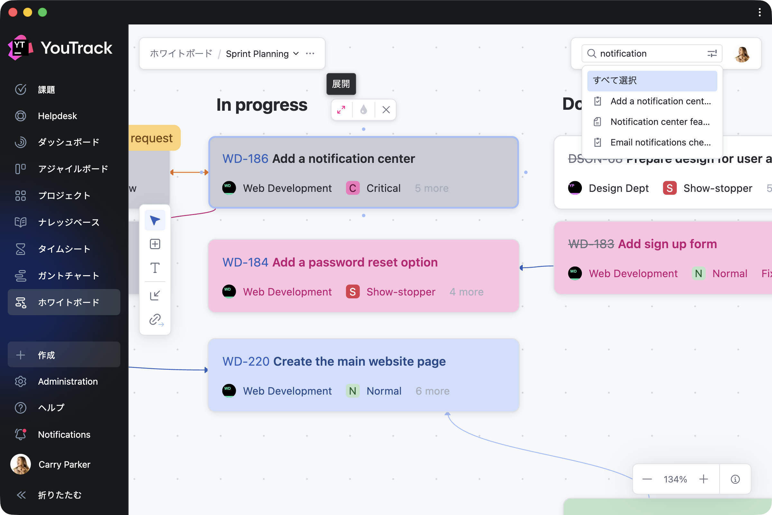The height and width of the screenshot is (515, 772).
Task: Open the WD-184 issue link
Action: 245,262
